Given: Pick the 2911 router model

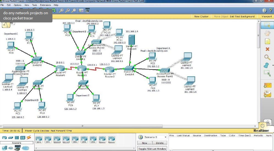Looking at the screenshot, I should (x=93, y=140).
